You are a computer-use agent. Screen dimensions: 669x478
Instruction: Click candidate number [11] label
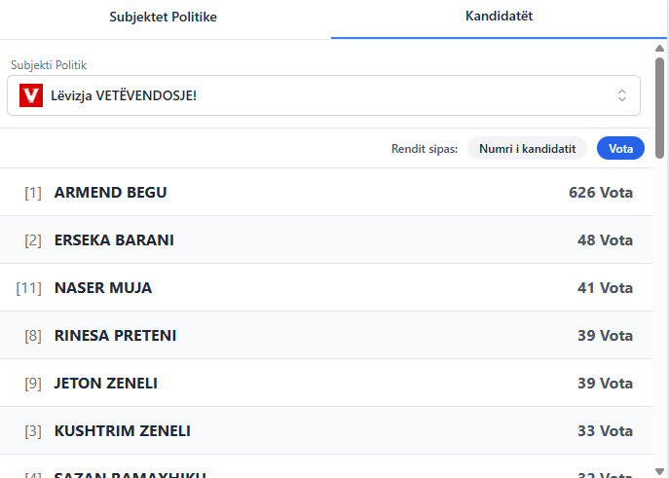[29, 288]
